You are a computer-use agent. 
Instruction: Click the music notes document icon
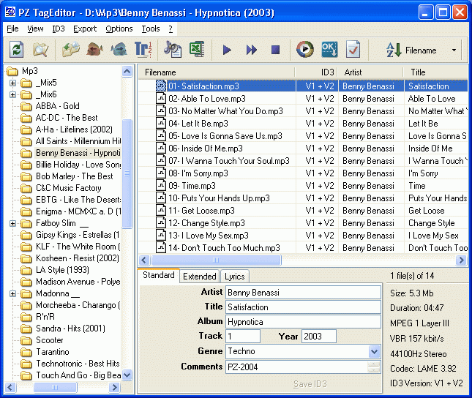[172, 49]
